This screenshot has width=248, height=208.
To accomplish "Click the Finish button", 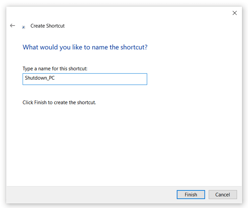I will click(191, 195).
